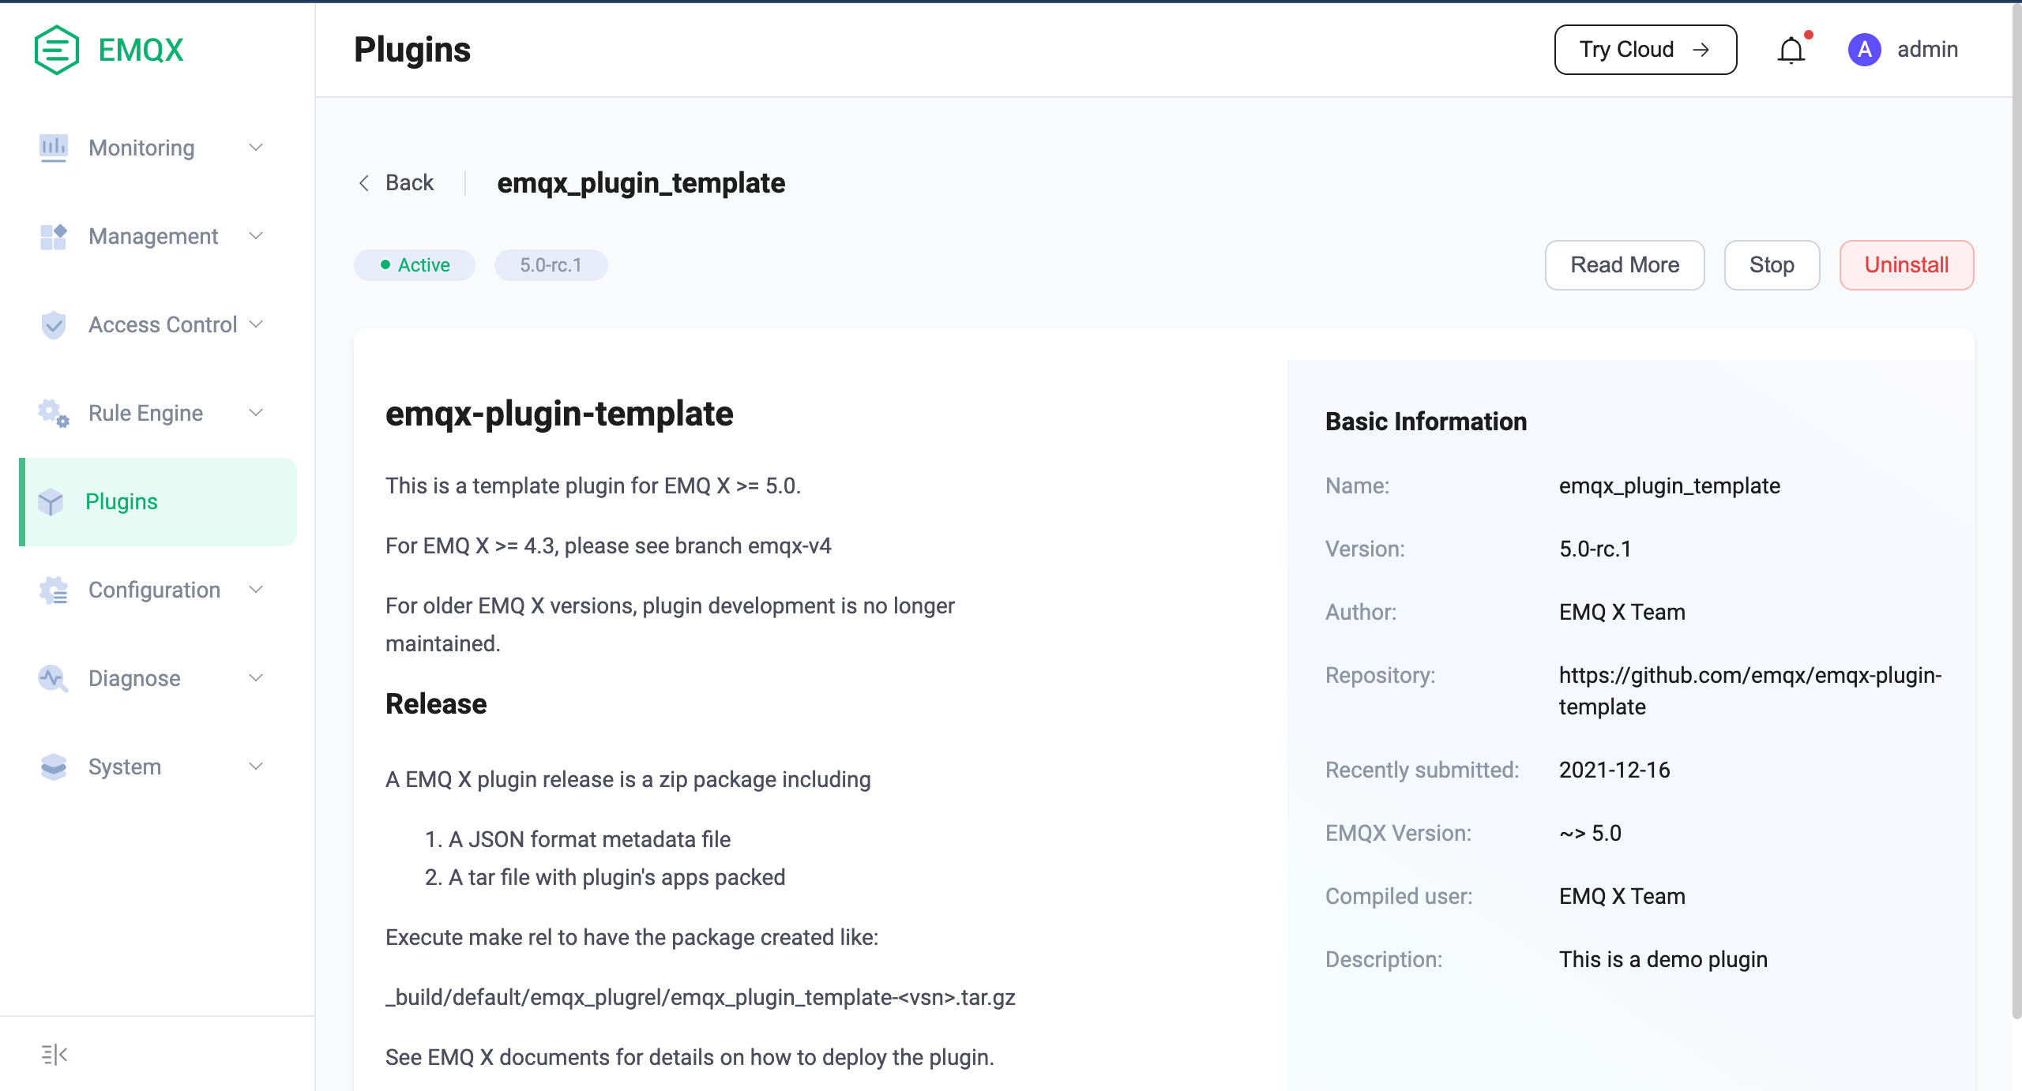Expand the Access Control chevron
This screenshot has width=2022, height=1091.
tap(256, 324)
